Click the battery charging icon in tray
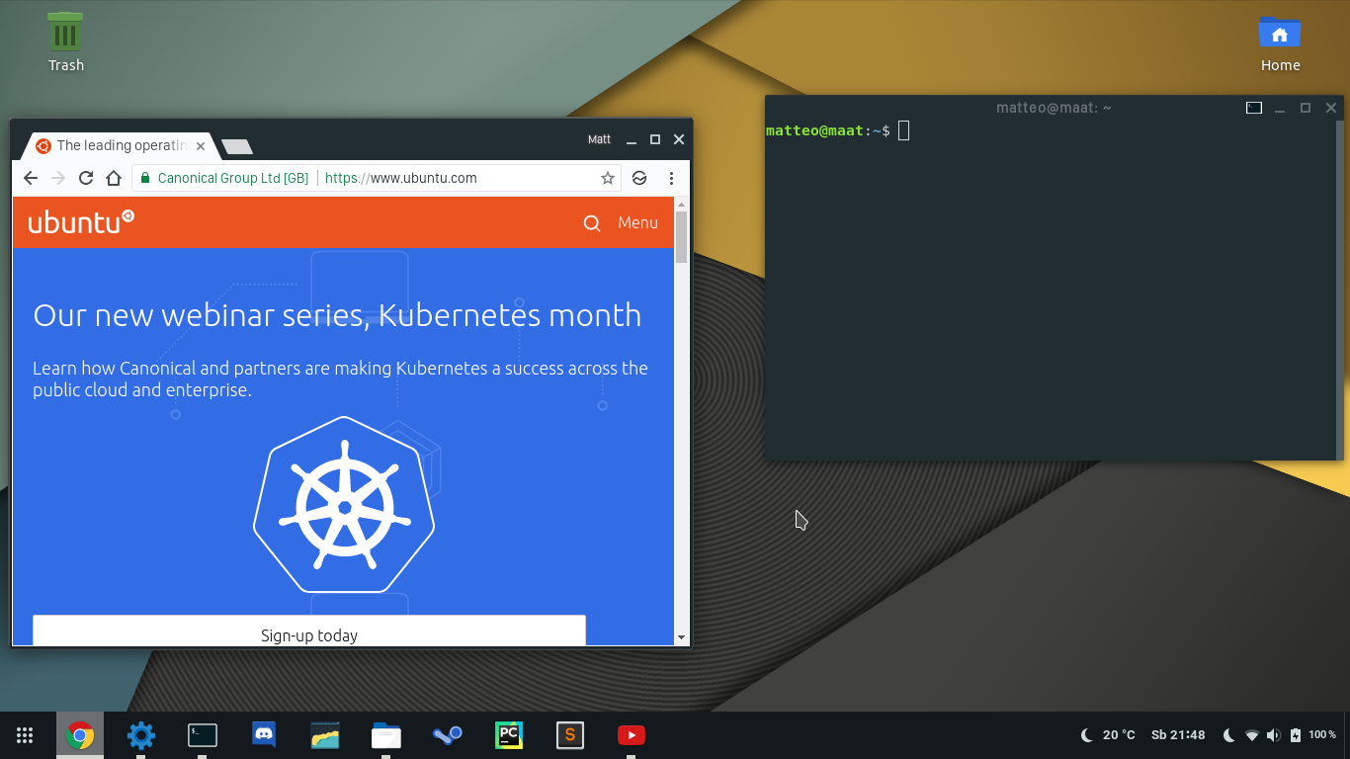1350x759 pixels. click(1296, 735)
